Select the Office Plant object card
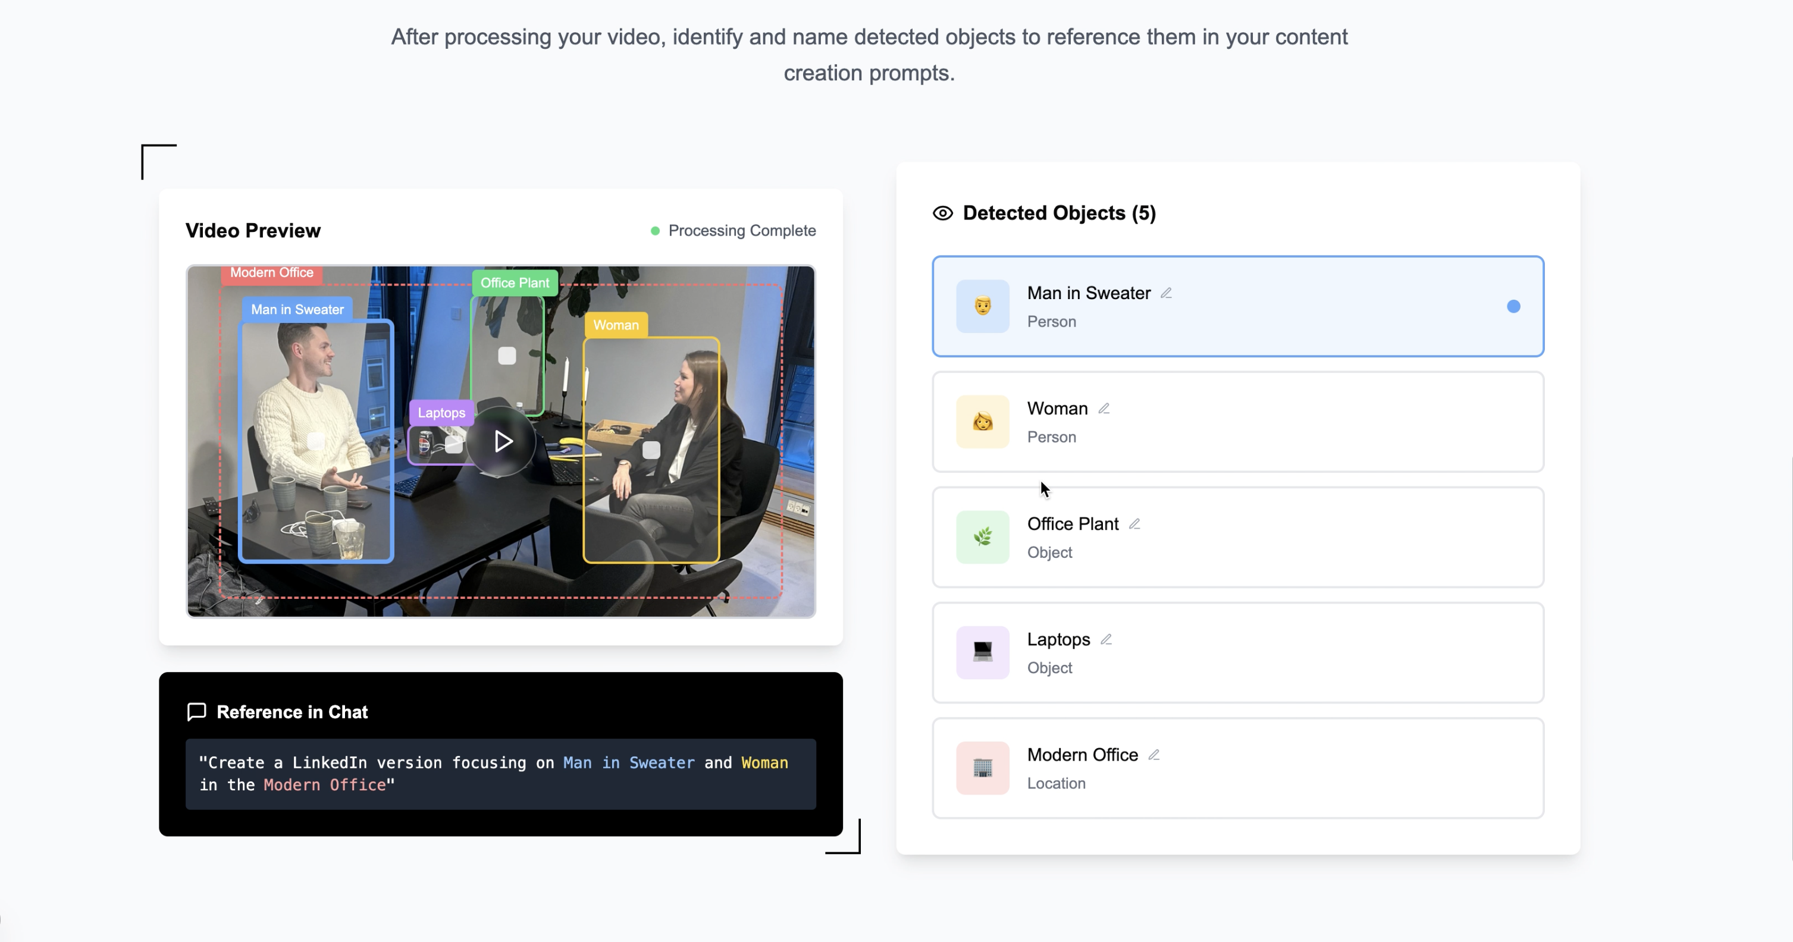Image resolution: width=1793 pixels, height=942 pixels. [x=1237, y=537]
